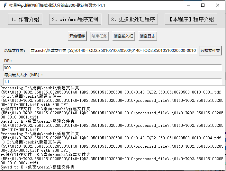Click log line ending '0010-0004.pdf'
This screenshot has width=226, height=171.
(x=111, y=138)
